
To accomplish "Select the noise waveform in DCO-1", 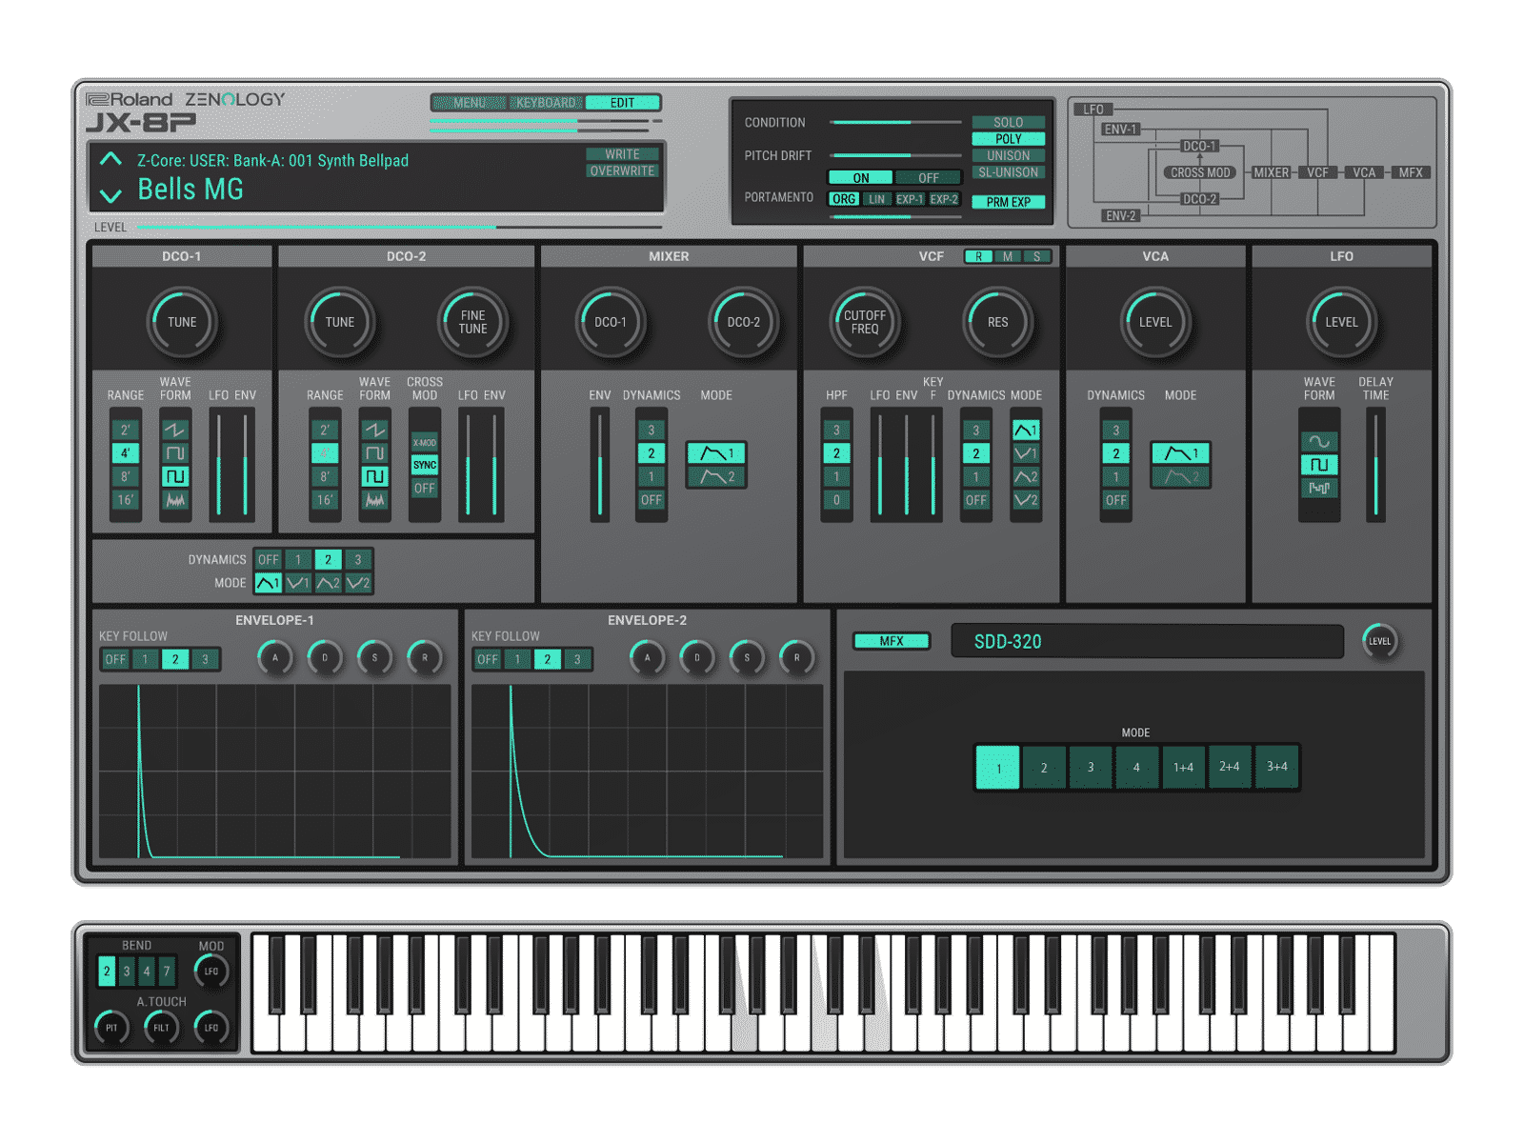I will click(175, 499).
